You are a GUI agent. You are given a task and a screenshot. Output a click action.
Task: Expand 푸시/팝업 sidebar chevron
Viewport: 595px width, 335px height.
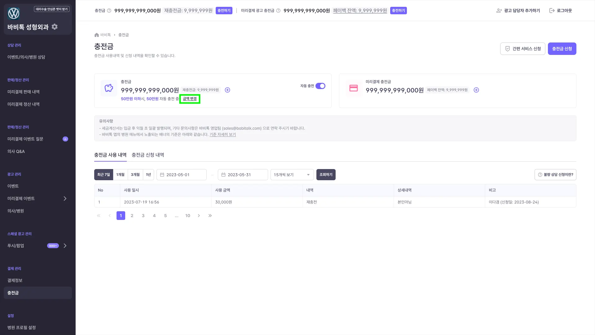click(65, 246)
